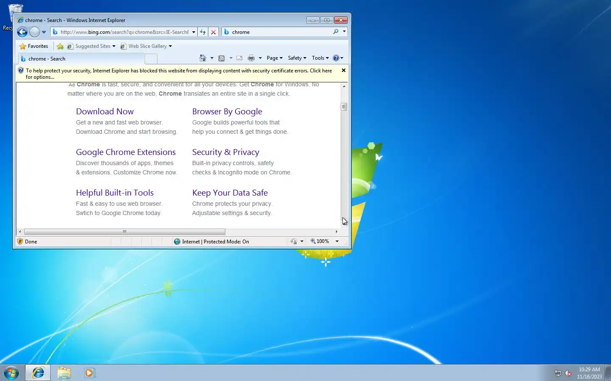Open the Download Now link

[105, 111]
